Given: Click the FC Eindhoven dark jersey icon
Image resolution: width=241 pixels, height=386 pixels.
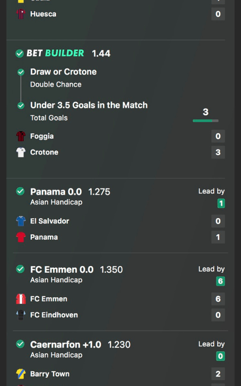Looking at the screenshot, I should pos(21,315).
